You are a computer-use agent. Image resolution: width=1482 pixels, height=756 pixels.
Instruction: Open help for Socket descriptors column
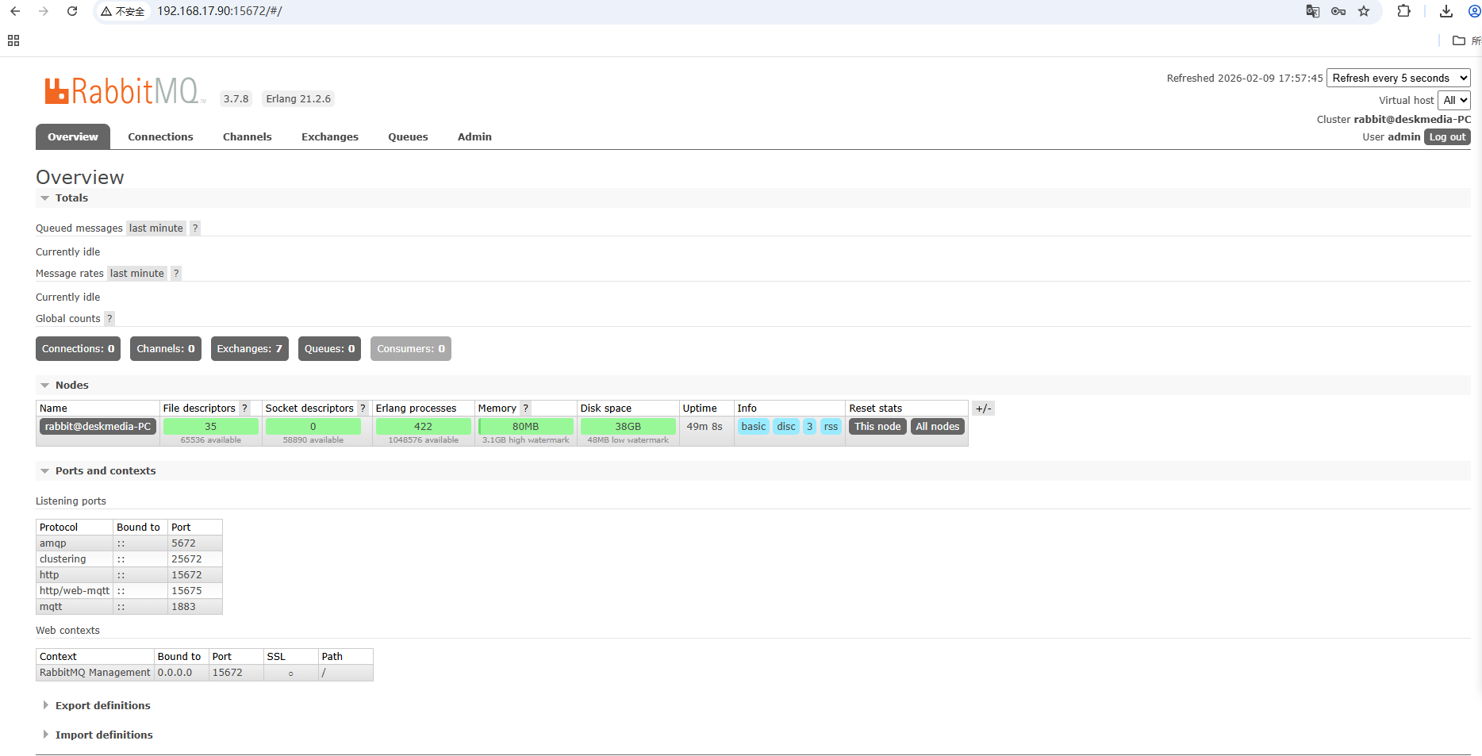(x=363, y=409)
